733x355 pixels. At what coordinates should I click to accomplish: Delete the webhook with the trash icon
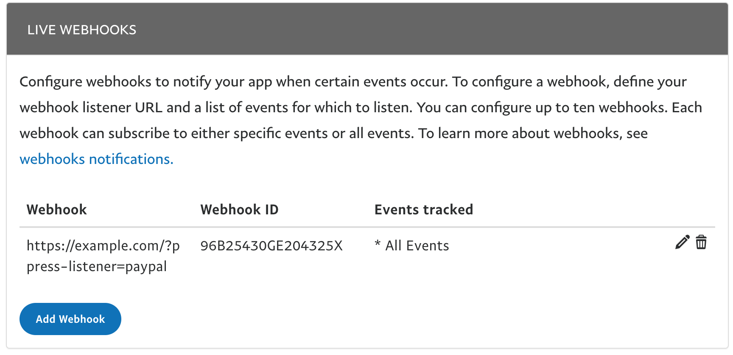coord(701,242)
